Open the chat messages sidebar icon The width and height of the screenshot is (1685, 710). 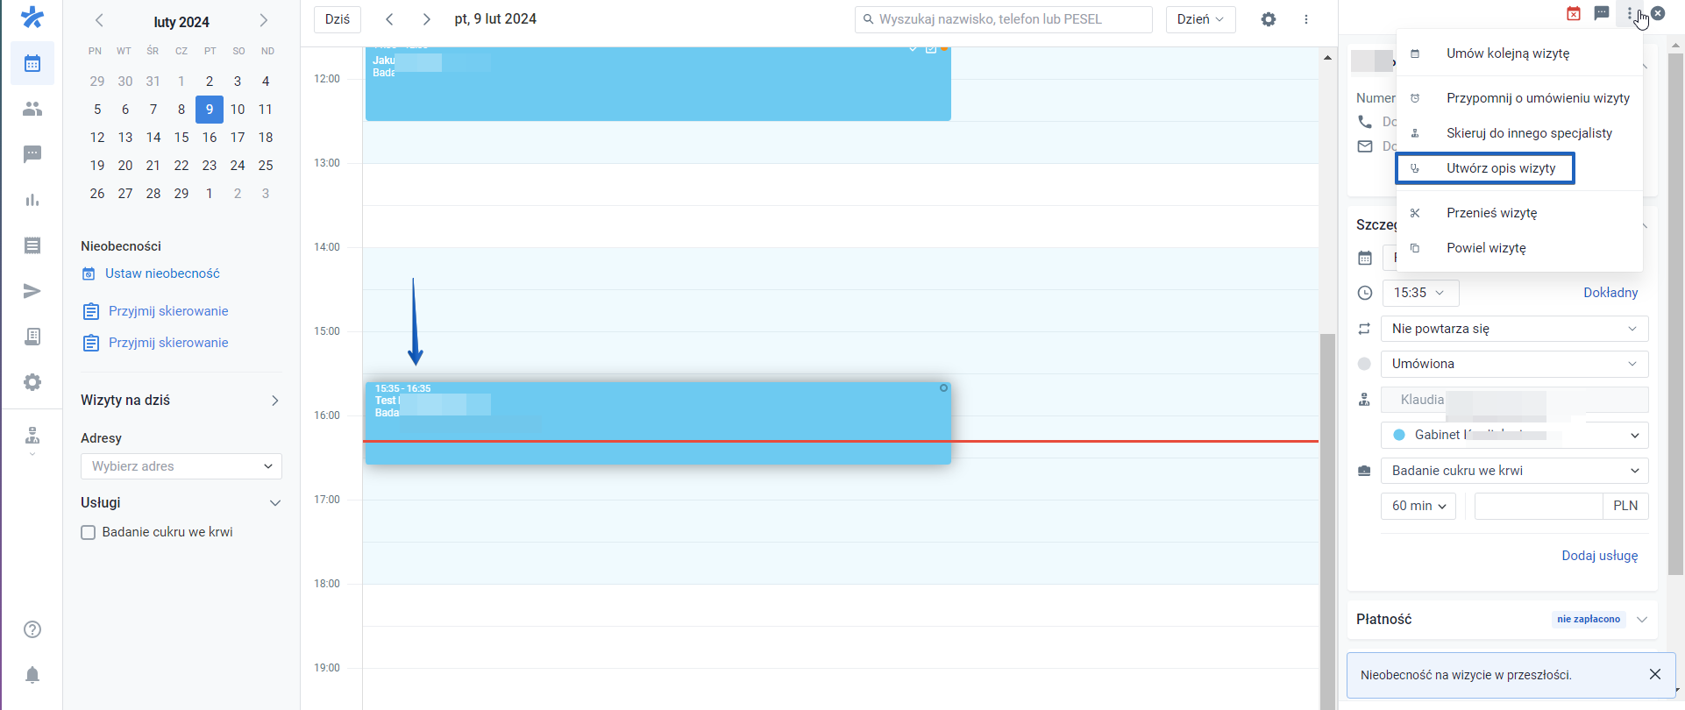pos(32,154)
